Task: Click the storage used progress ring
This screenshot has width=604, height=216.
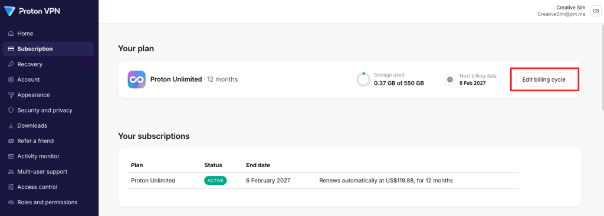Action: pos(363,79)
